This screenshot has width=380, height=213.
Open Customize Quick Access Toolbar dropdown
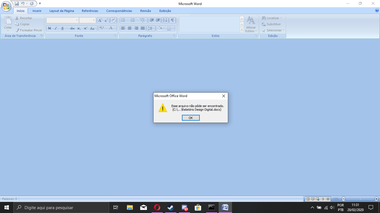[x=40, y=4]
